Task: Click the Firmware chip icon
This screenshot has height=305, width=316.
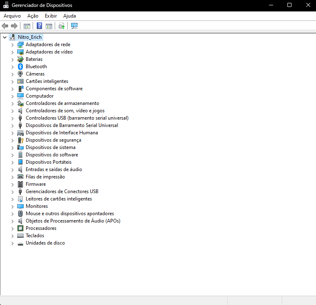Action: 20,184
